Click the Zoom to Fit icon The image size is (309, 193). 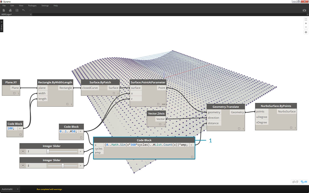tap(306, 19)
